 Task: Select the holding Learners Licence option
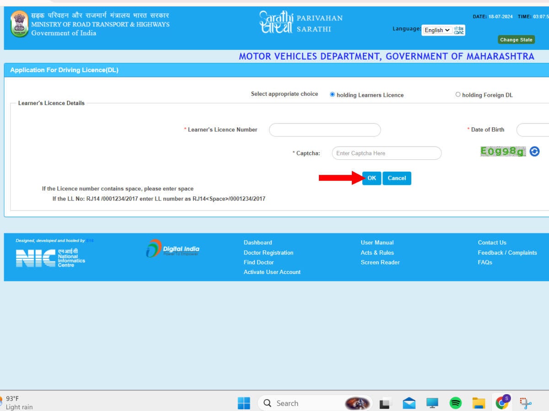pos(333,95)
